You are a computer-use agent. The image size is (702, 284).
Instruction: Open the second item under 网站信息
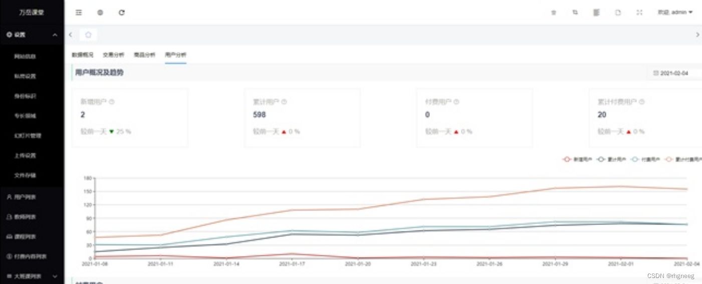click(25, 76)
